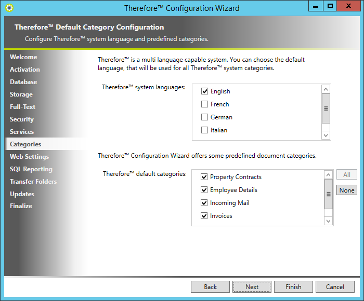Click categories list scroll down arrow
Image resolution: width=364 pixels, height=301 pixels.
point(328,221)
